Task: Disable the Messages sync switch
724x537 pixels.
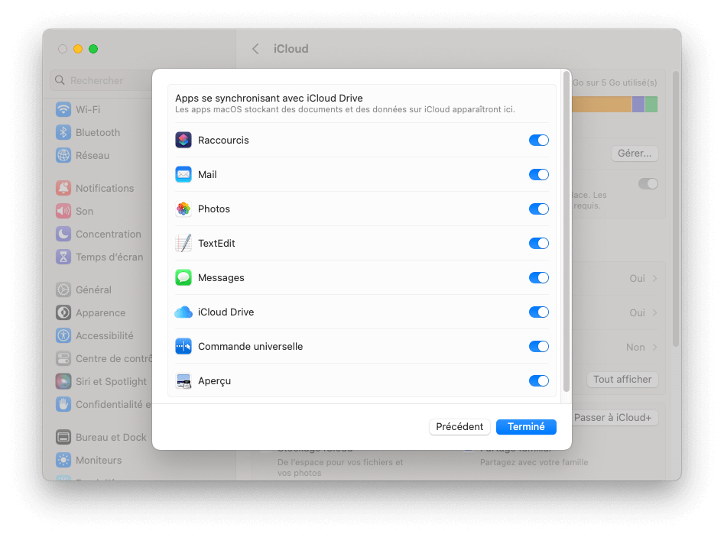Action: 539,278
